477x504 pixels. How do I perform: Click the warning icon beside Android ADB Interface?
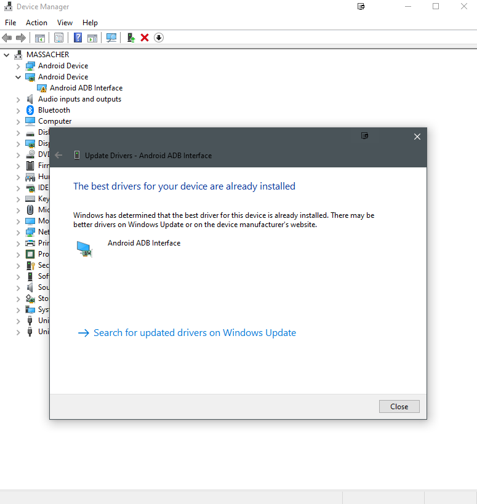click(42, 89)
